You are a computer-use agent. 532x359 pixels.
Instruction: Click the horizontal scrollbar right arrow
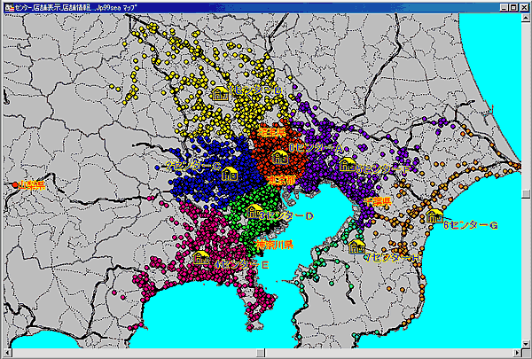[x=518, y=353]
